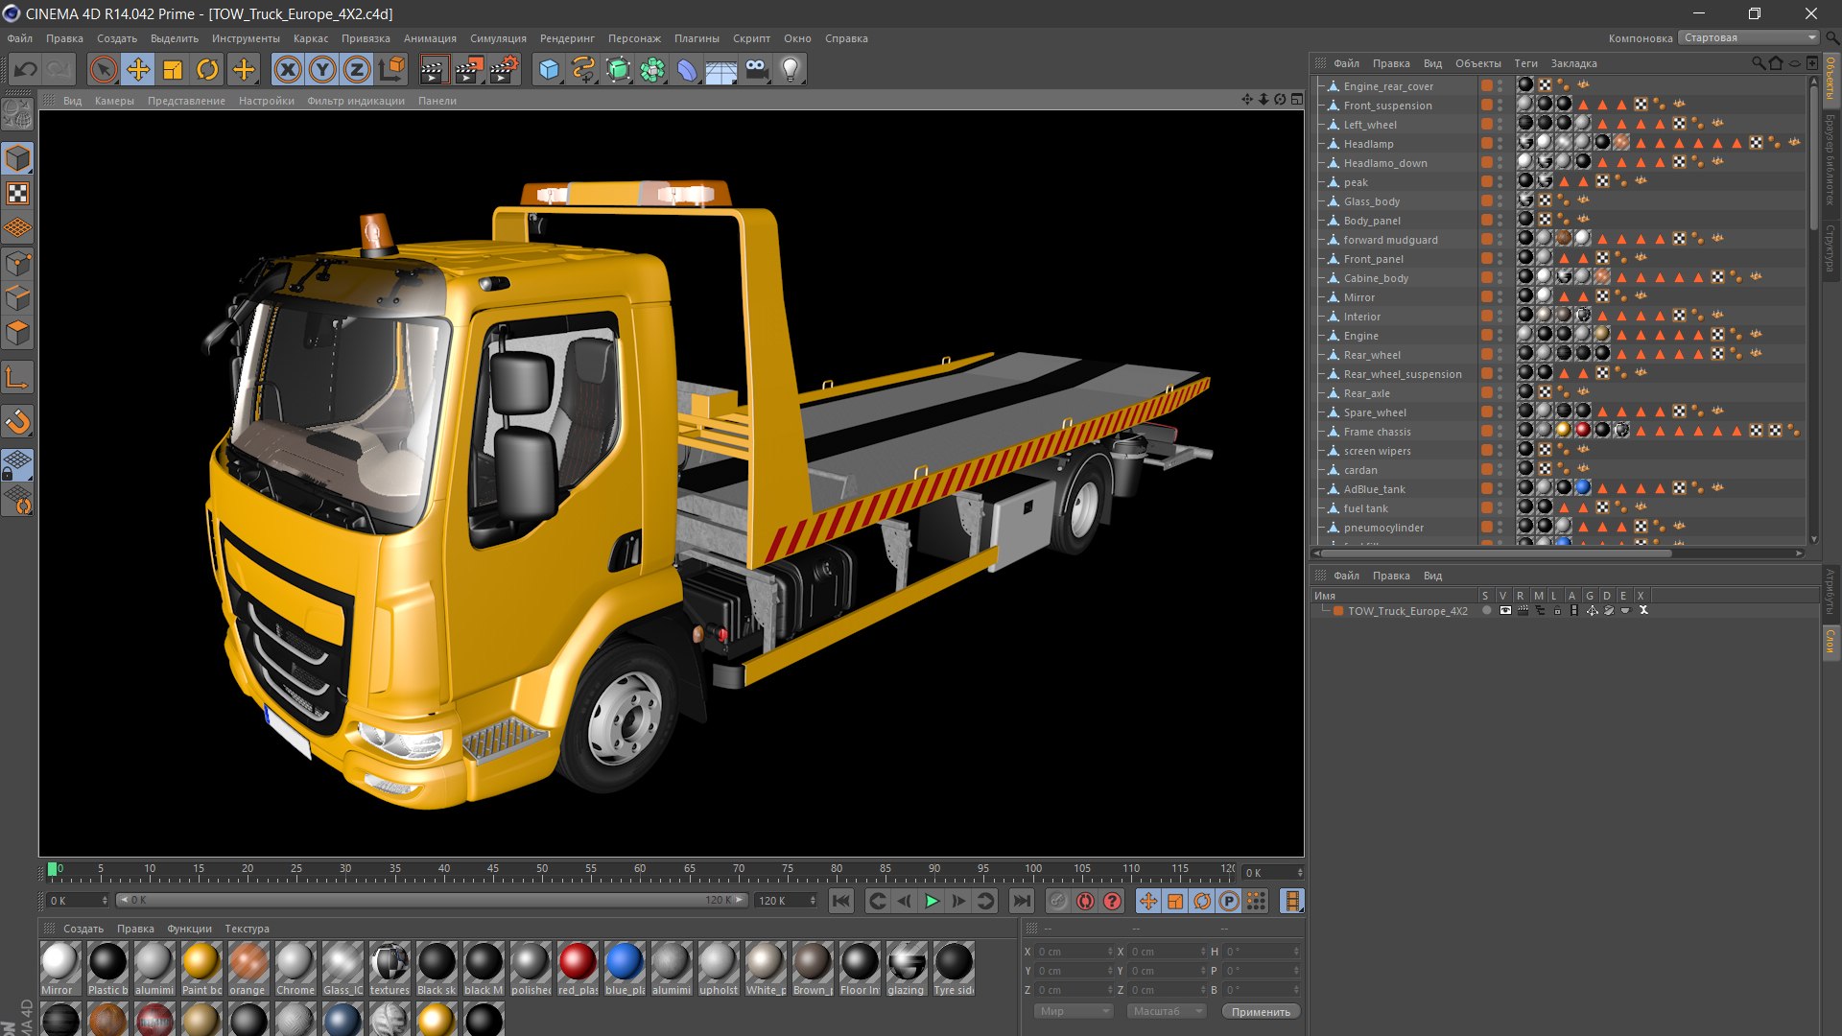Open the Теги menu in Object Manager
Screen dimensions: 1842x1036
[x=1525, y=63]
